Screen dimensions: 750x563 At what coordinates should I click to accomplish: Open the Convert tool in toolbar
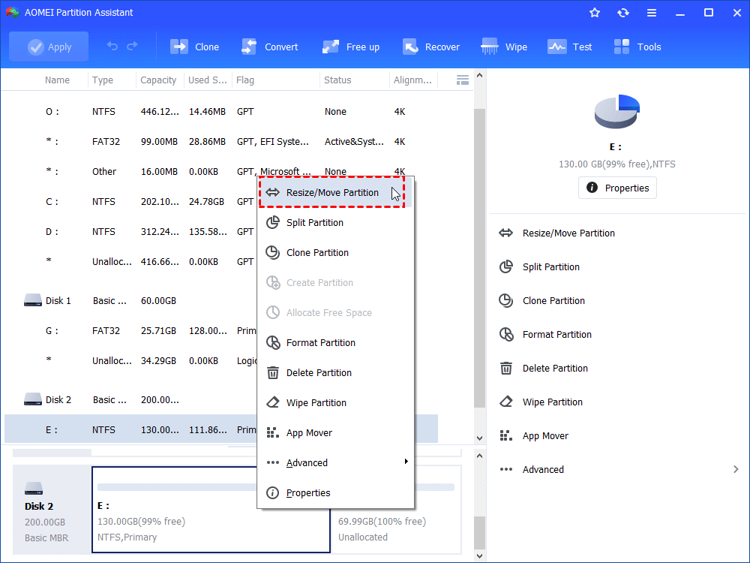(x=269, y=47)
